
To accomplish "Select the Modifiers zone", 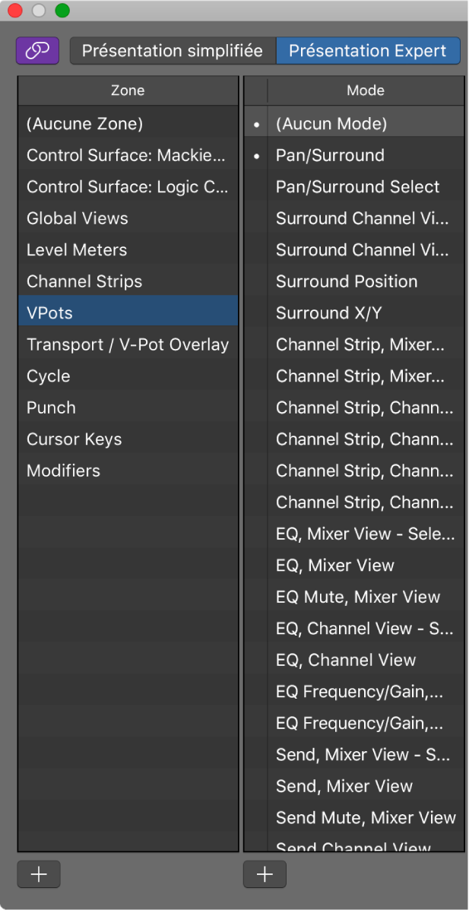I will click(x=63, y=471).
